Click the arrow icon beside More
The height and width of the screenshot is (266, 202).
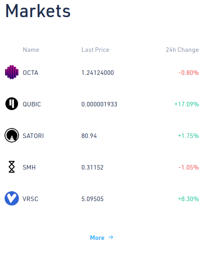[x=111, y=237]
